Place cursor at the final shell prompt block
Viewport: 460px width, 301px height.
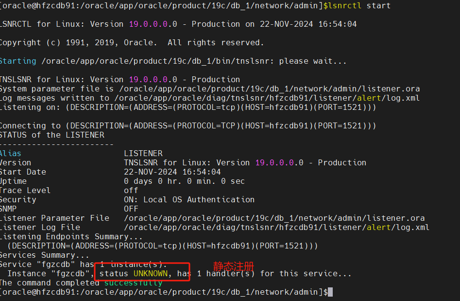click(330, 292)
